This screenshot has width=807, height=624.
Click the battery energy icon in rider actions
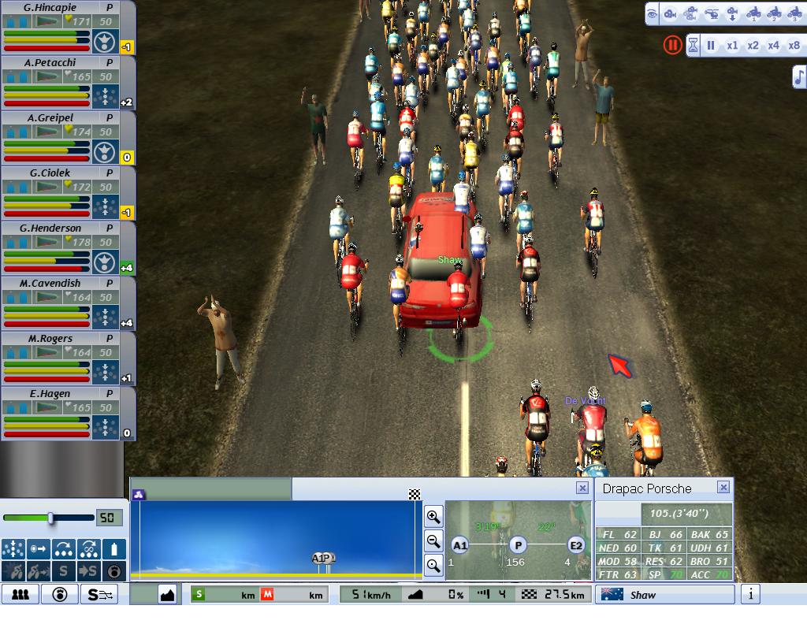pyautogui.click(x=115, y=548)
